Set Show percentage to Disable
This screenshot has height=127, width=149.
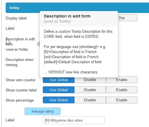(90, 100)
